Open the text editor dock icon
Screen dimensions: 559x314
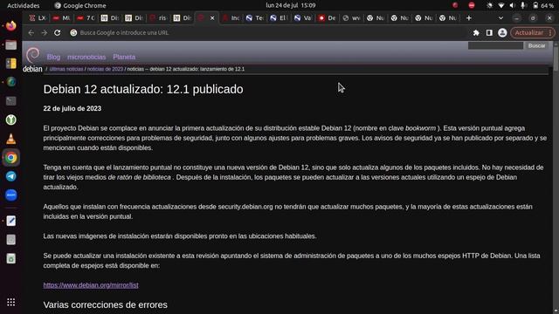pyautogui.click(x=11, y=221)
